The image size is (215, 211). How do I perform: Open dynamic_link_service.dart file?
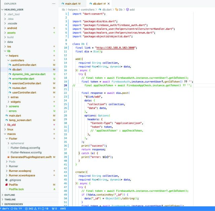[x=29, y=74]
